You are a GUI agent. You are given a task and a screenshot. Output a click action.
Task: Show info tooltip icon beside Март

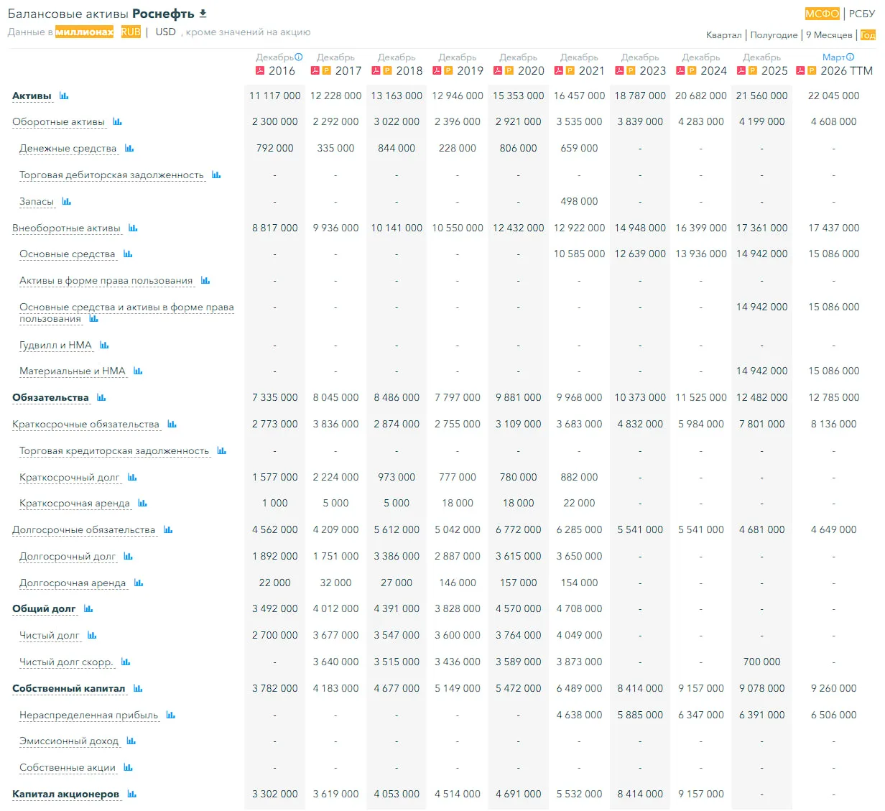[x=851, y=57]
